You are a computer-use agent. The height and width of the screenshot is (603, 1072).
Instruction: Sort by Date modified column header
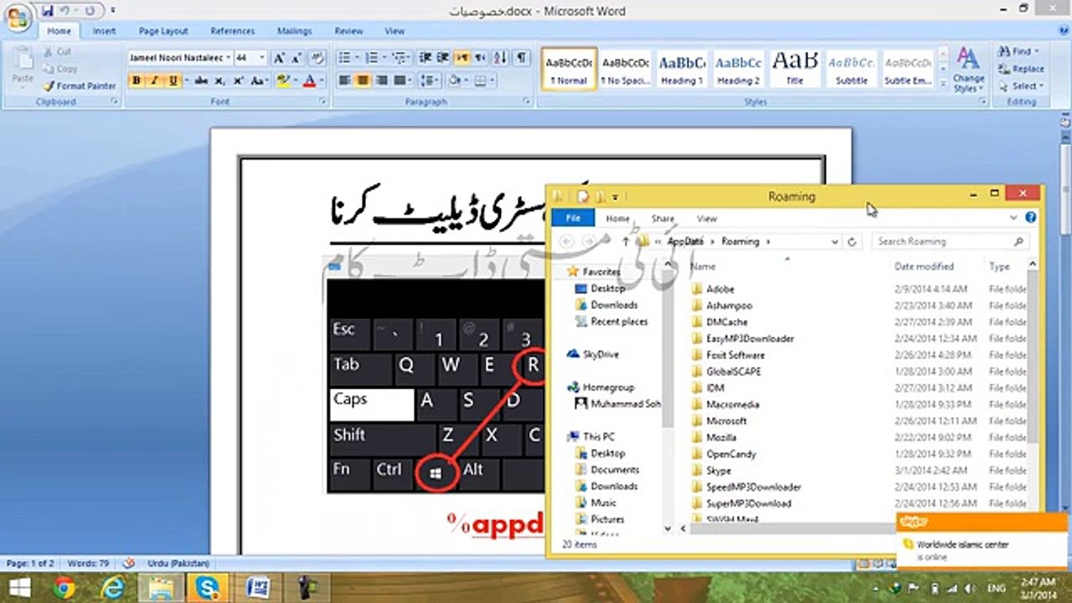pyautogui.click(x=924, y=266)
